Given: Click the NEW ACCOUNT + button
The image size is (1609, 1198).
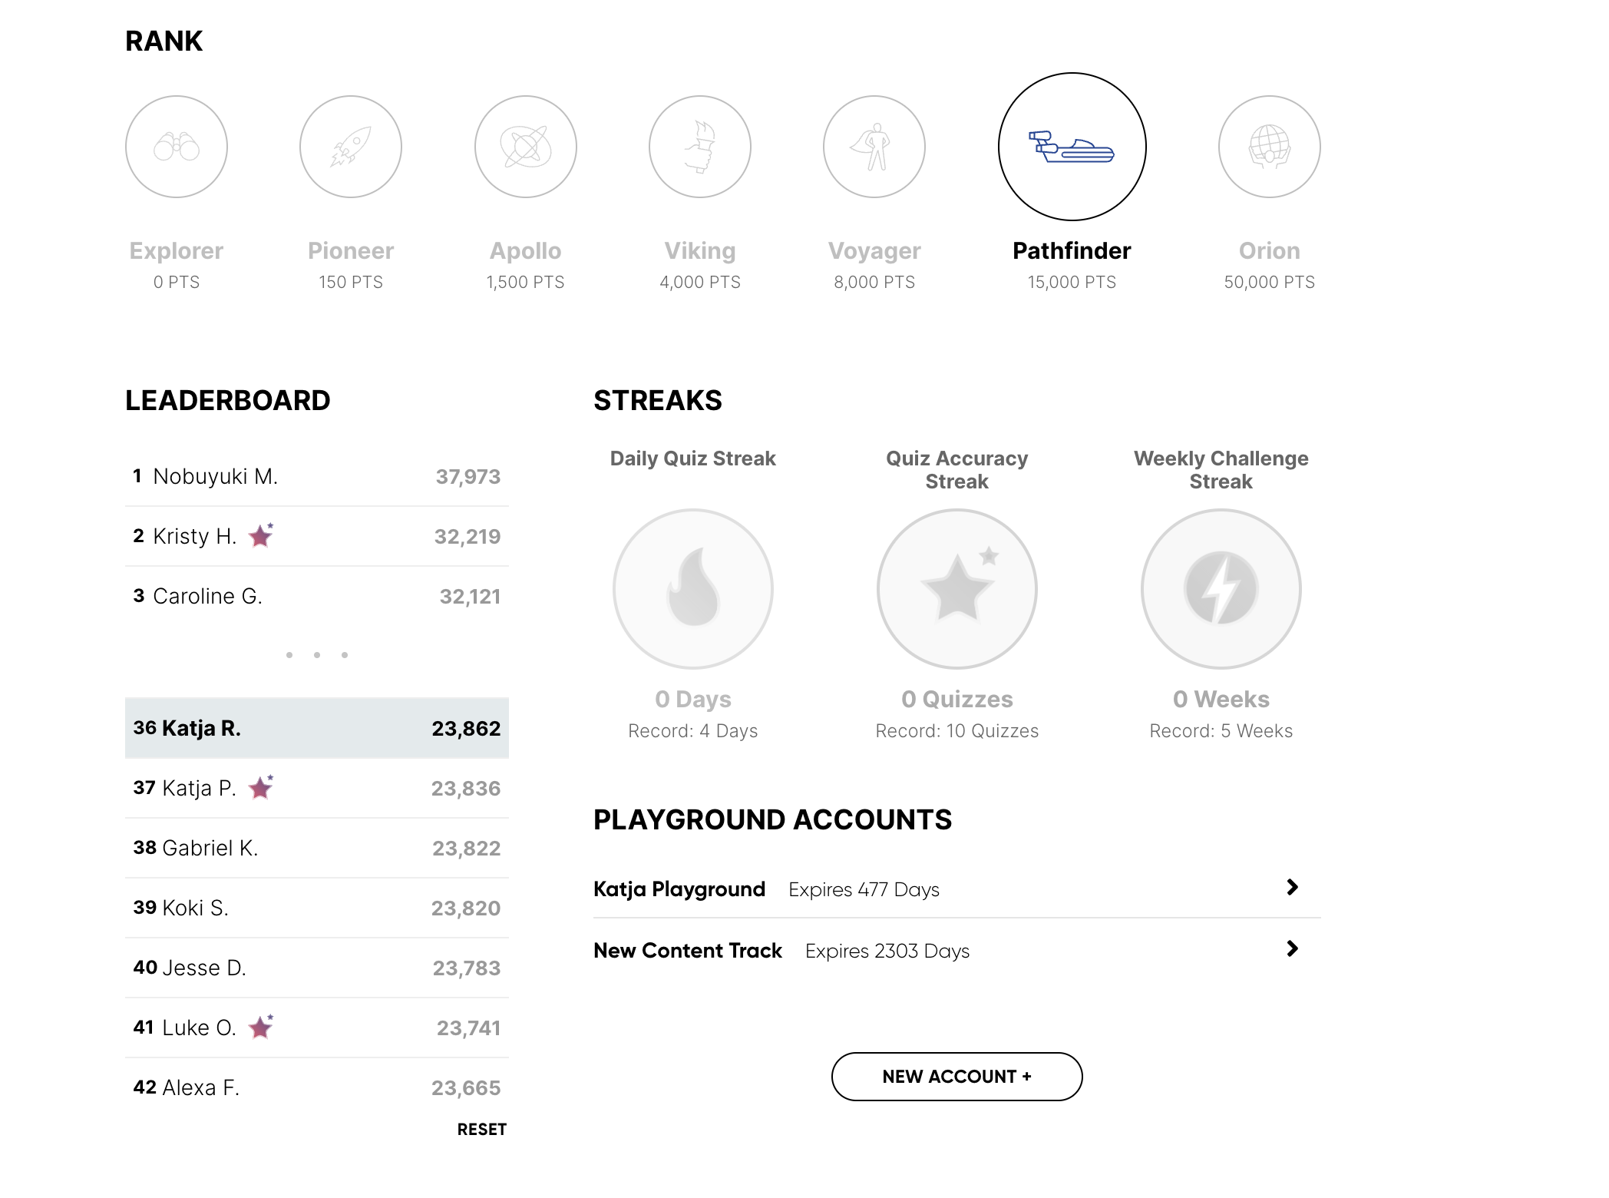Looking at the screenshot, I should tap(957, 1077).
